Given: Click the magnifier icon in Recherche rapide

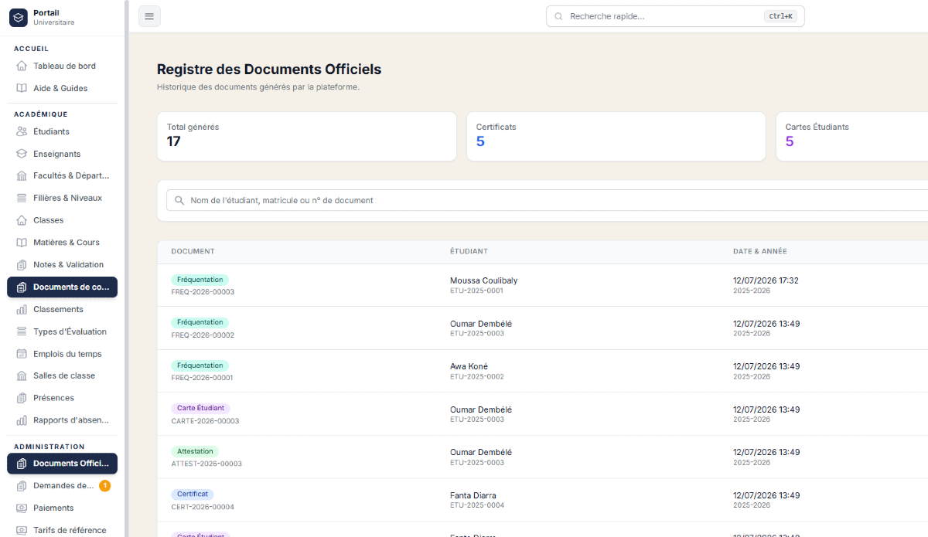Looking at the screenshot, I should (x=558, y=16).
